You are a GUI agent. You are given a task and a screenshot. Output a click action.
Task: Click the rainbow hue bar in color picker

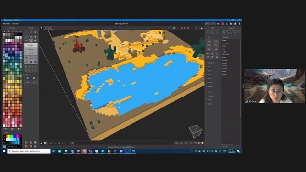pos(13,136)
